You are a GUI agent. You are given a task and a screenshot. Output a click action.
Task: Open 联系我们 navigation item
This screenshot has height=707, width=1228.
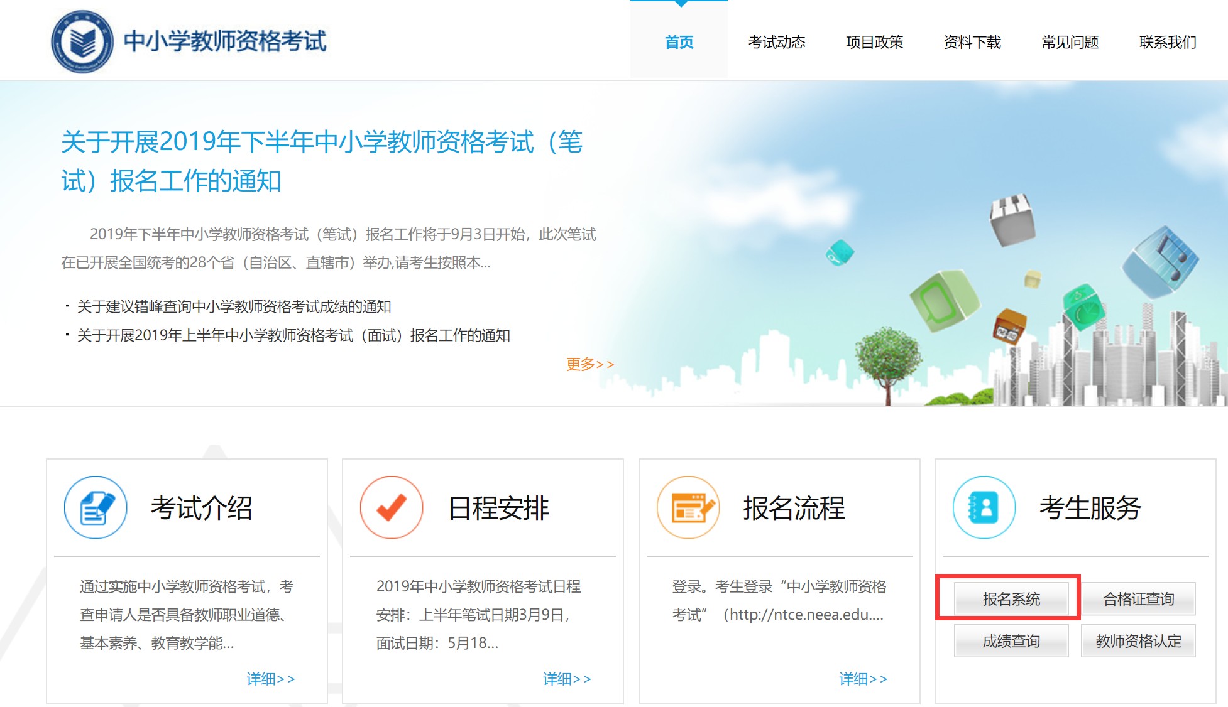coord(1168,42)
